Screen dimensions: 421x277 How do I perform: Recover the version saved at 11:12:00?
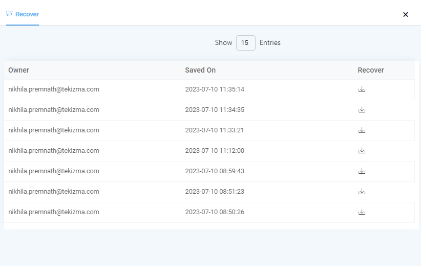coord(362,151)
